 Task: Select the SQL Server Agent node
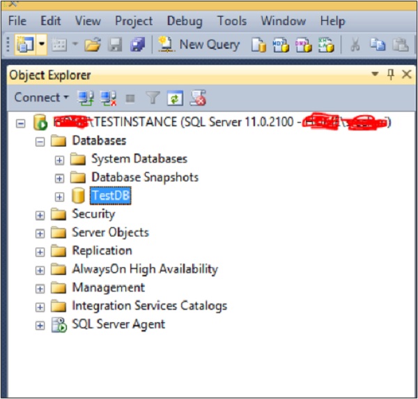(118, 324)
